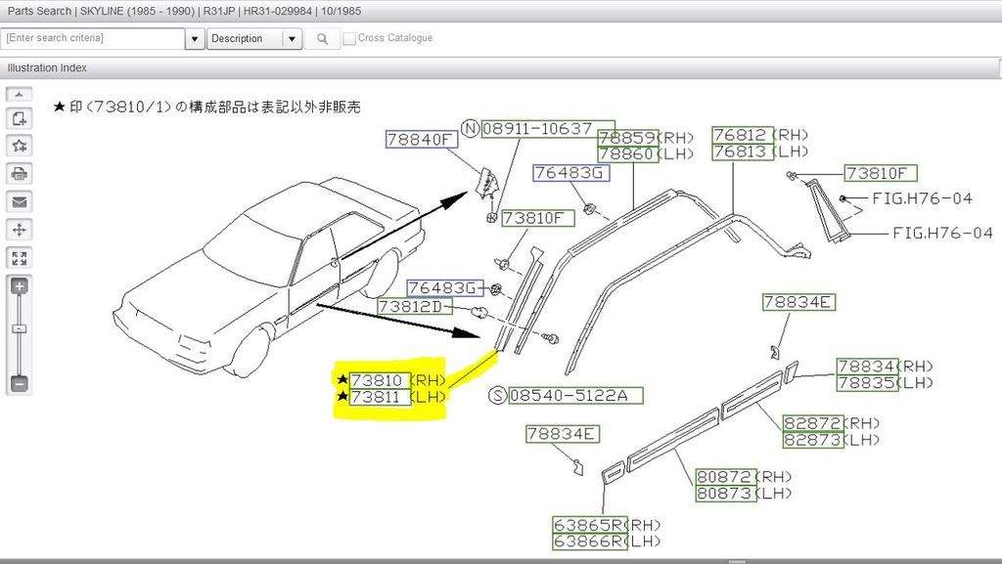Viewport: 1002px width, 564px height.
Task: Select part number 76813 (LH)
Action: (742, 152)
